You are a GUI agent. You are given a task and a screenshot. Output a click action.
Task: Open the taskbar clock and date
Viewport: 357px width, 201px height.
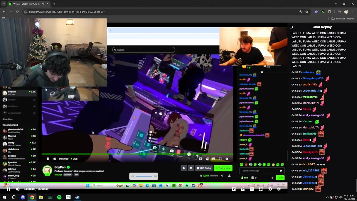click(x=349, y=197)
